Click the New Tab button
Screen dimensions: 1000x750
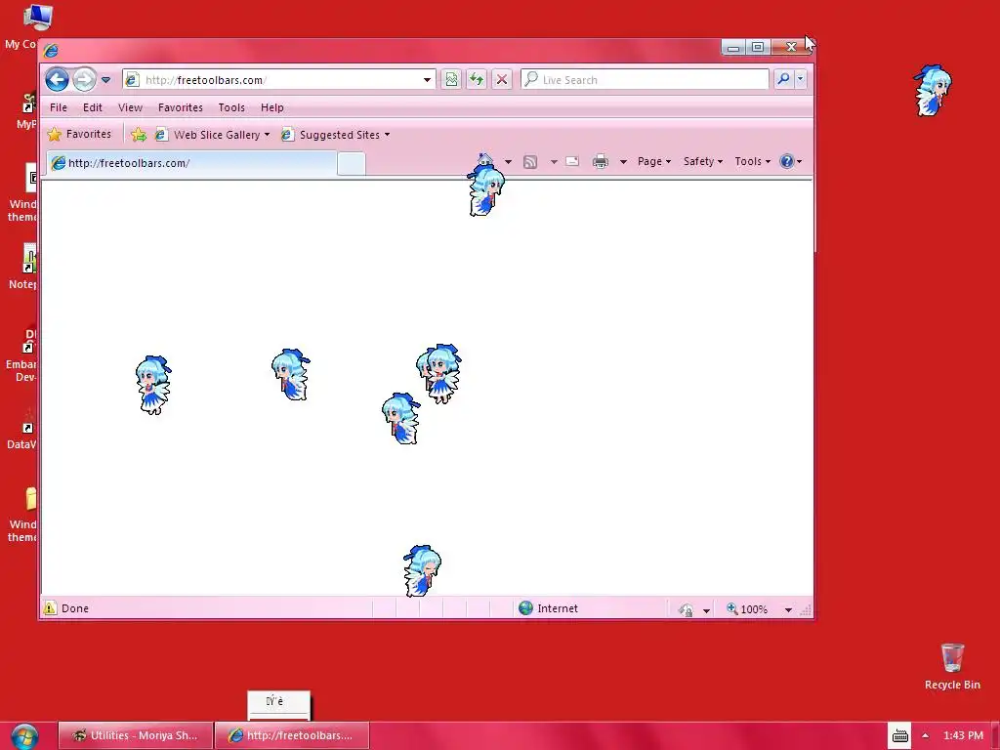tap(352, 164)
